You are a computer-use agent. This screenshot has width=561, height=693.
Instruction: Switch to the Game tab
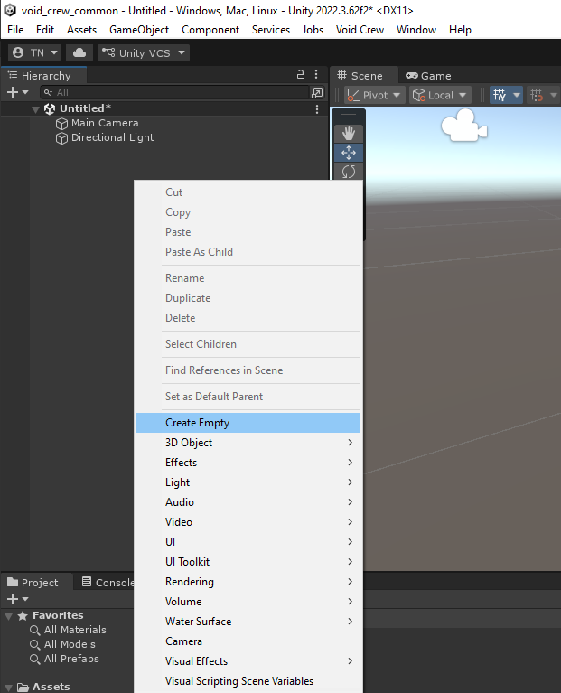tap(428, 76)
